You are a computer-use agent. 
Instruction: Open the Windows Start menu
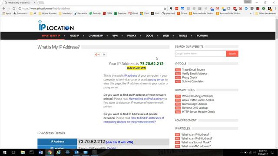5,152
